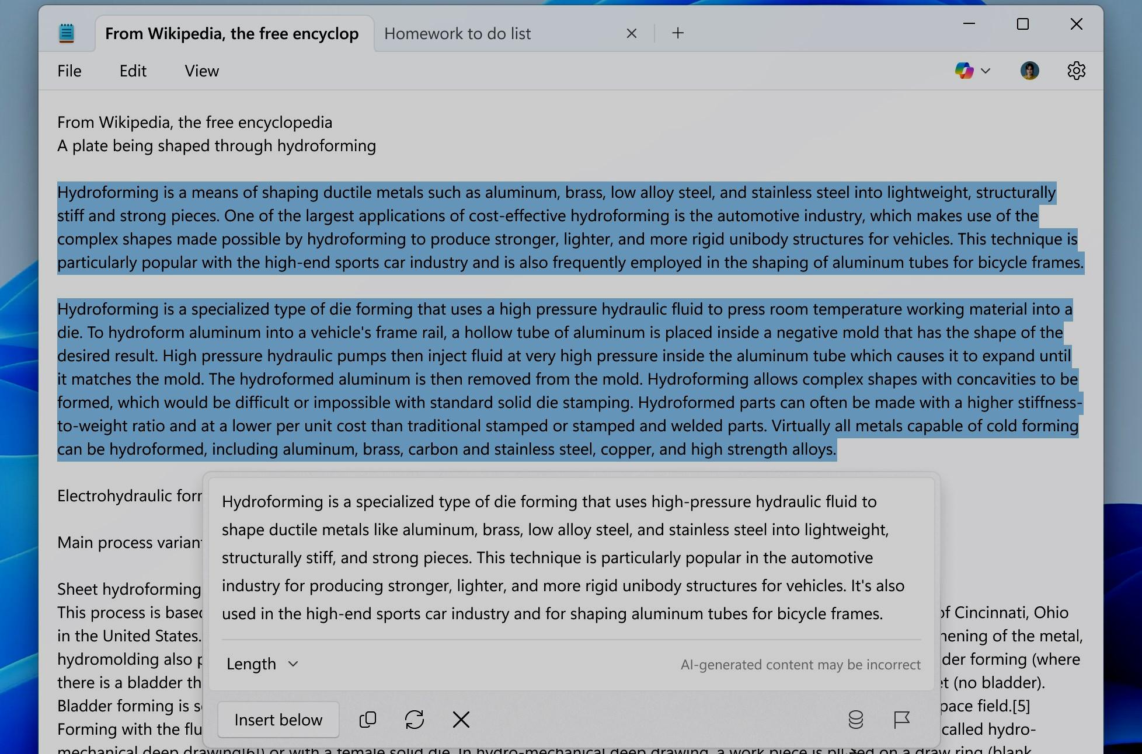Click the AI credits coins icon

(x=855, y=720)
